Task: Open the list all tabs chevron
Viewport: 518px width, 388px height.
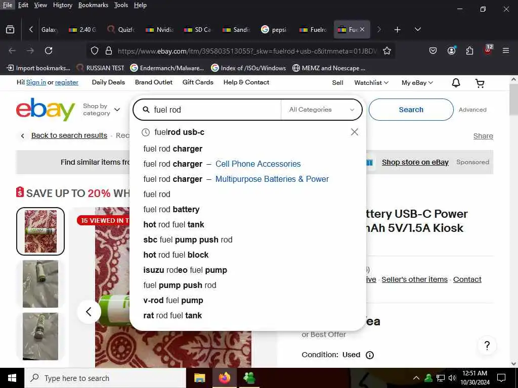Action: [417, 30]
